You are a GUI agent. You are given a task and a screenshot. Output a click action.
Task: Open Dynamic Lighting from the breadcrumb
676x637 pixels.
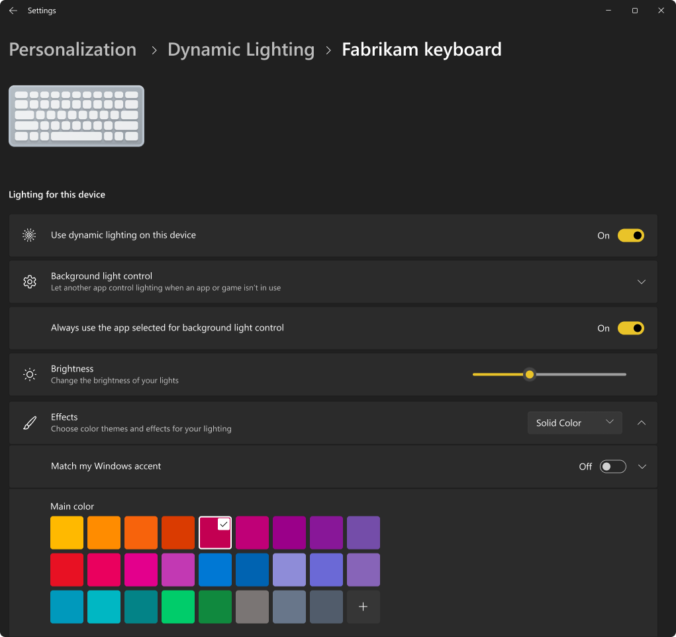click(241, 49)
